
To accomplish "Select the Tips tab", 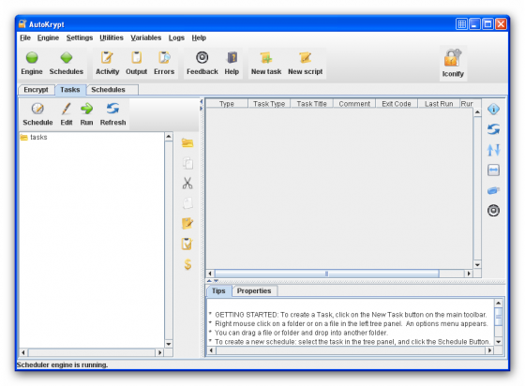I will point(218,290).
